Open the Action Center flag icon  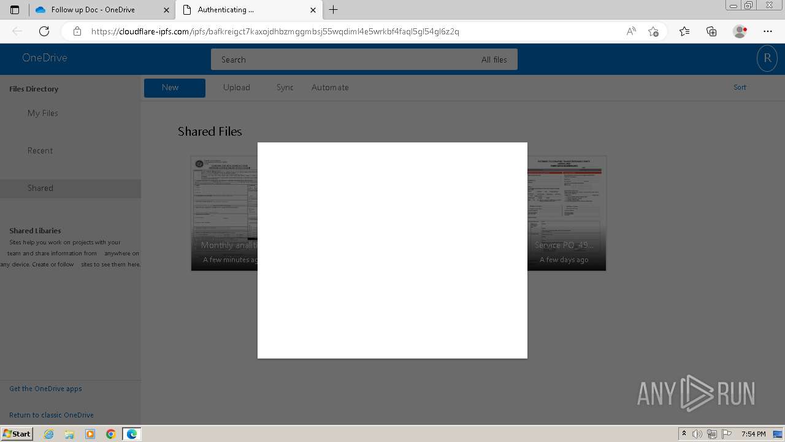pyautogui.click(x=727, y=434)
